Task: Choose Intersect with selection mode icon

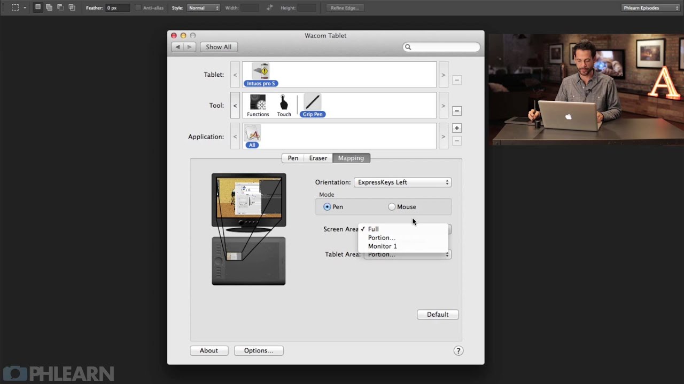Action: (72, 7)
